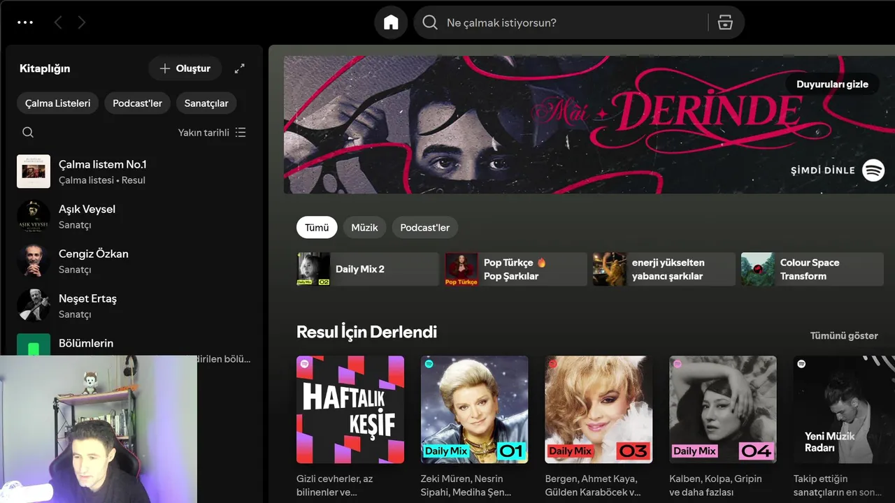Open the Daily Mix 04 cover
Image resolution: width=895 pixels, height=503 pixels.
tap(723, 409)
